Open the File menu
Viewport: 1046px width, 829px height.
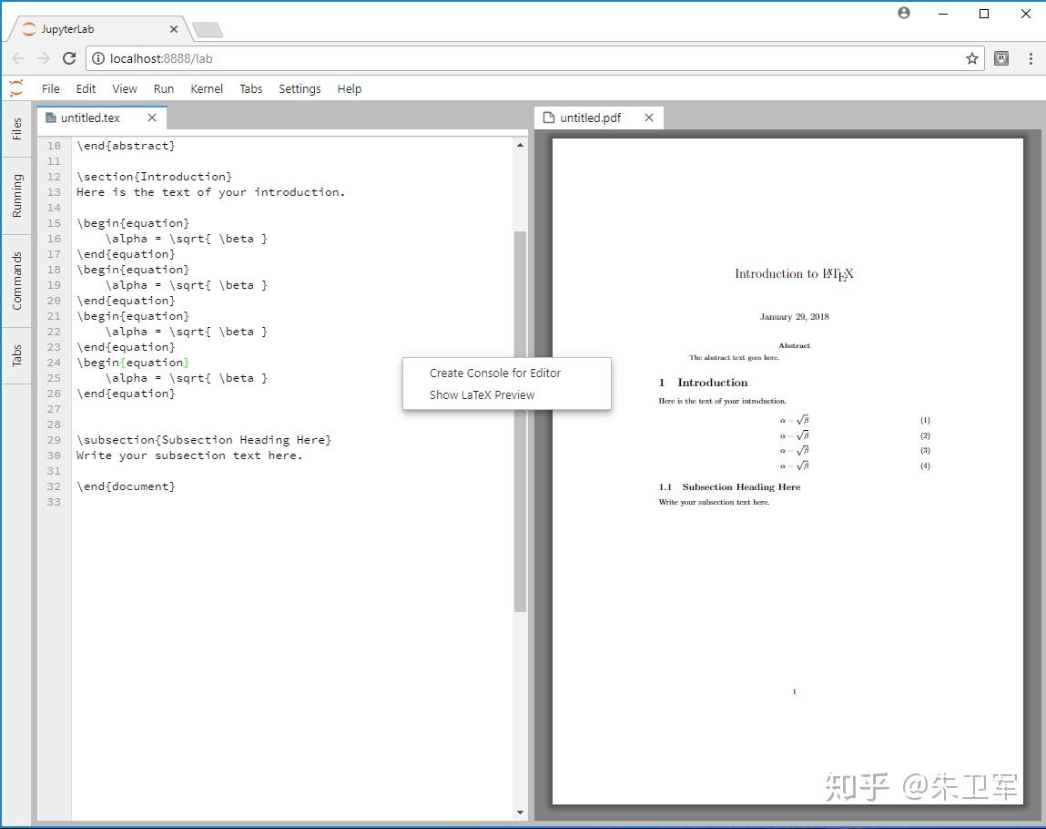tap(50, 88)
